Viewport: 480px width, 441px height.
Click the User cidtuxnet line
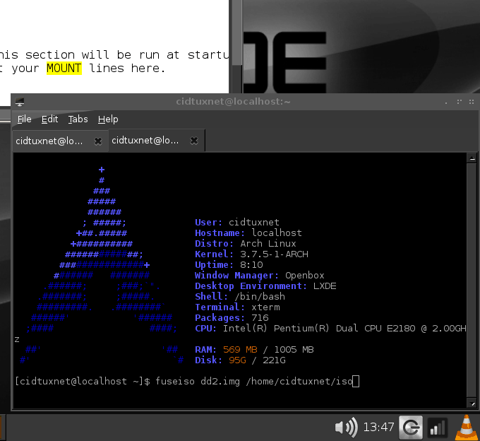pos(237,223)
